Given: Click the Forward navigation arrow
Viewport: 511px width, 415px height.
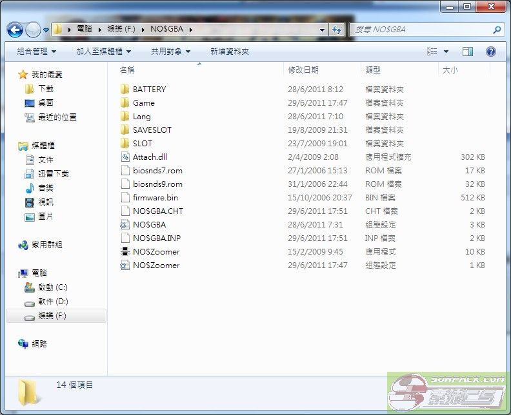Looking at the screenshot, I should (x=33, y=30).
